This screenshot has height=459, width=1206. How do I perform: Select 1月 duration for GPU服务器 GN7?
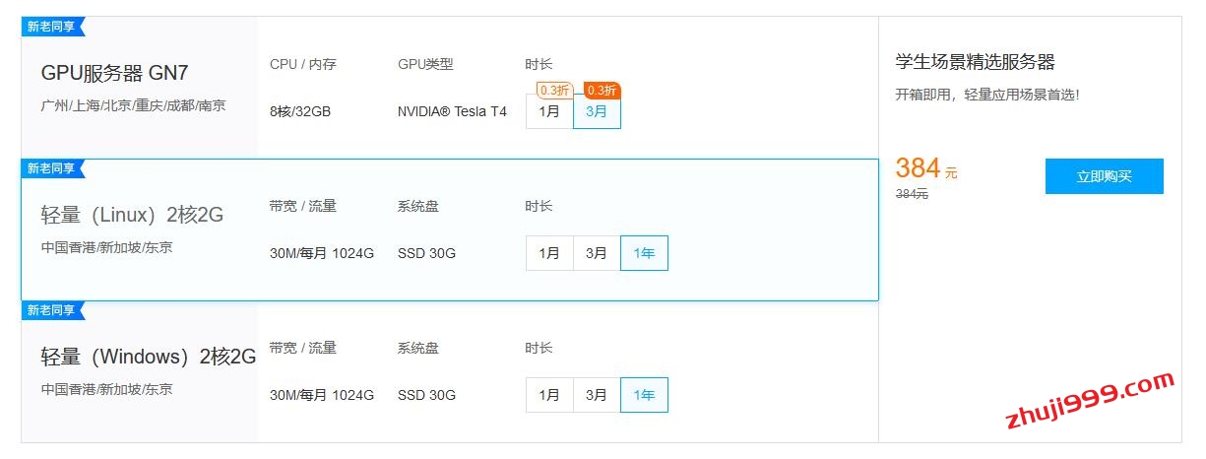tap(549, 112)
